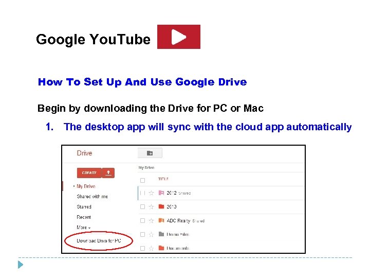Star the 2013 folder
Screen dimensions: 370x278
pos(151,207)
